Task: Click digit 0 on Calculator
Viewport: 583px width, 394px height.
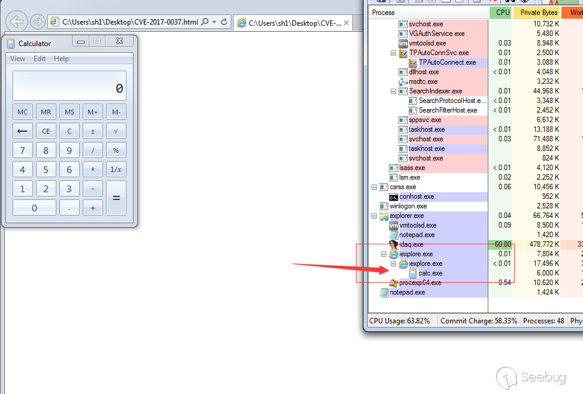Action: (x=35, y=208)
